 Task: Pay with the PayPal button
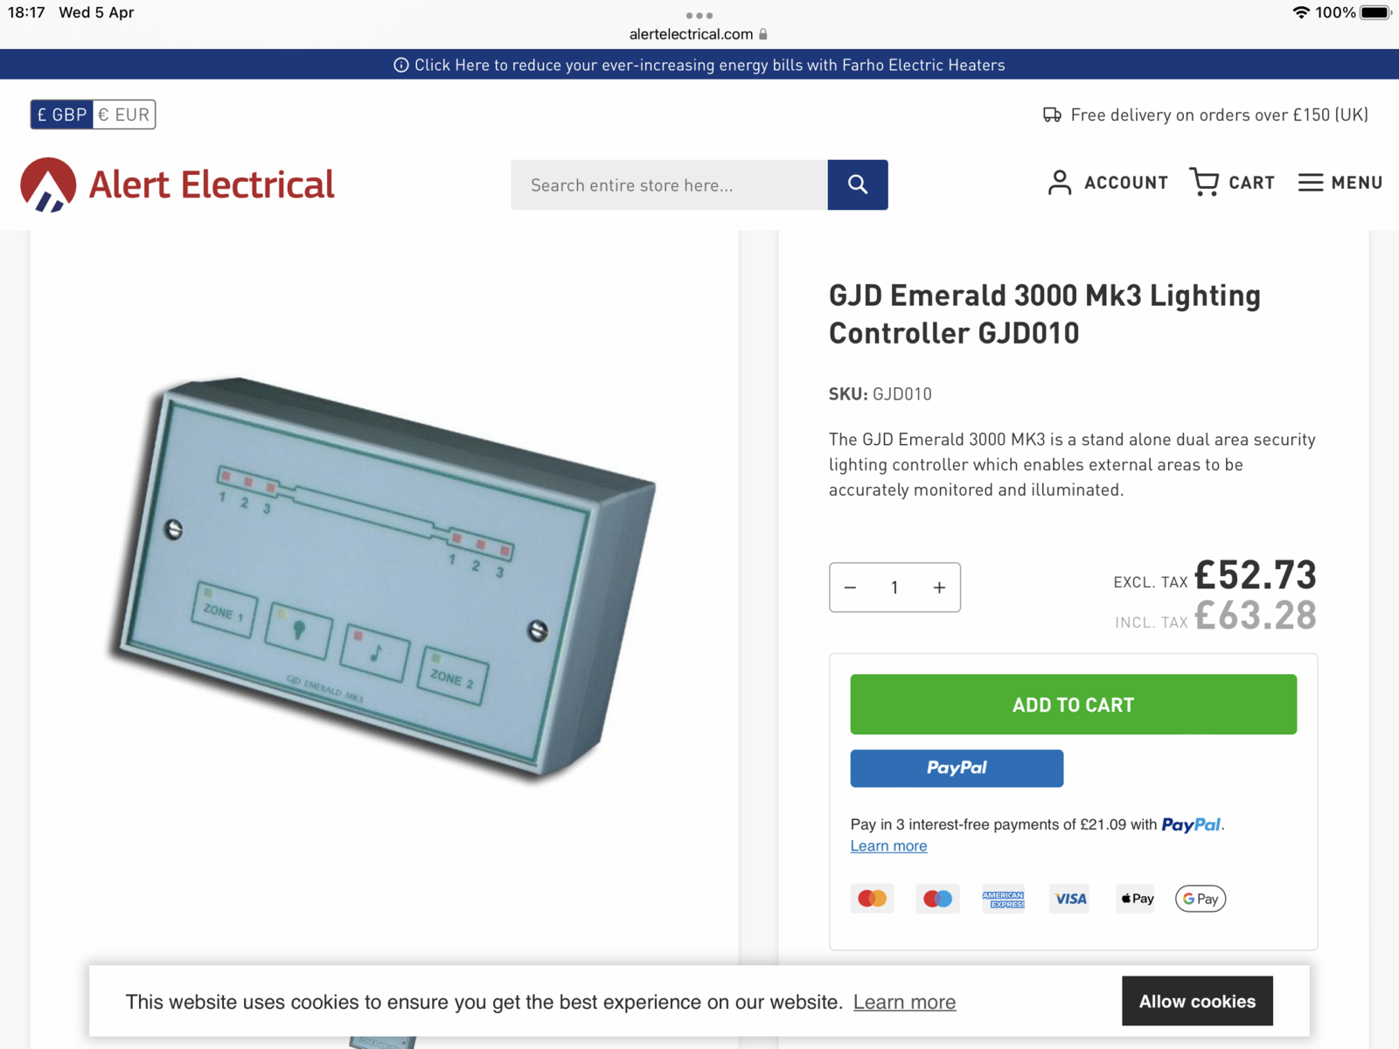[957, 768]
